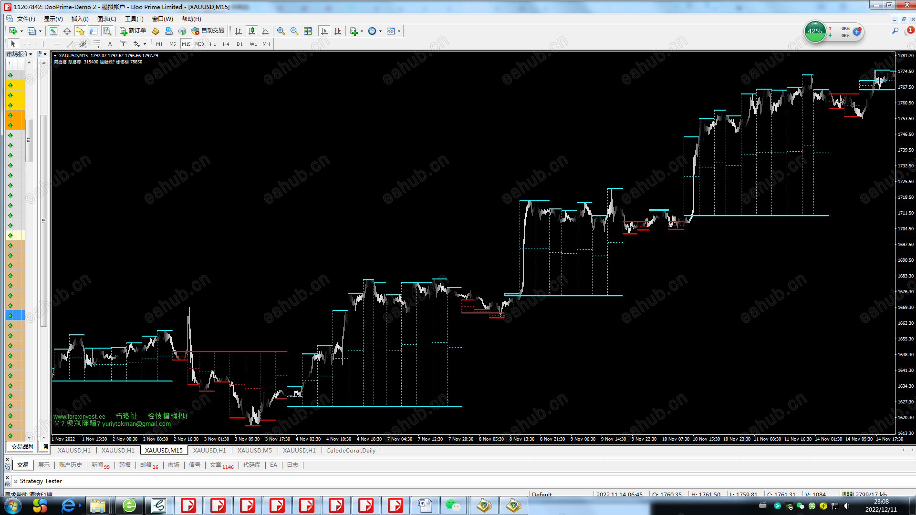This screenshot has height=515, width=916.
Task: Click the 自动交易 auto trading button
Action: point(208,31)
